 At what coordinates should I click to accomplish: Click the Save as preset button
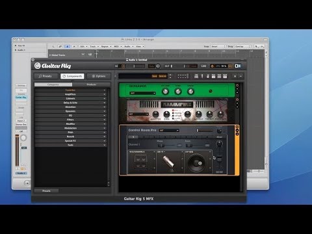(162, 76)
